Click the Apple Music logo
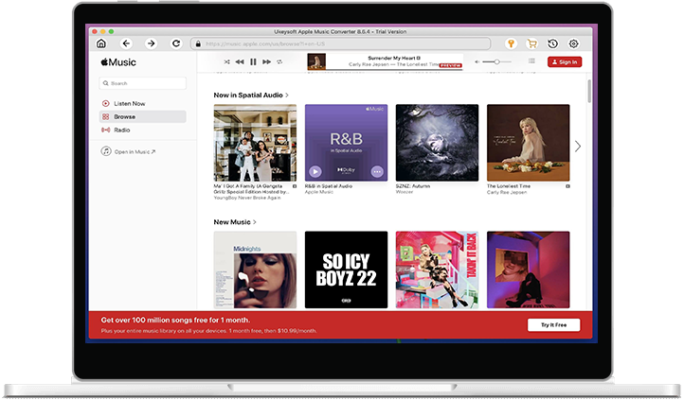This screenshot has width=684, height=400. pos(118,62)
